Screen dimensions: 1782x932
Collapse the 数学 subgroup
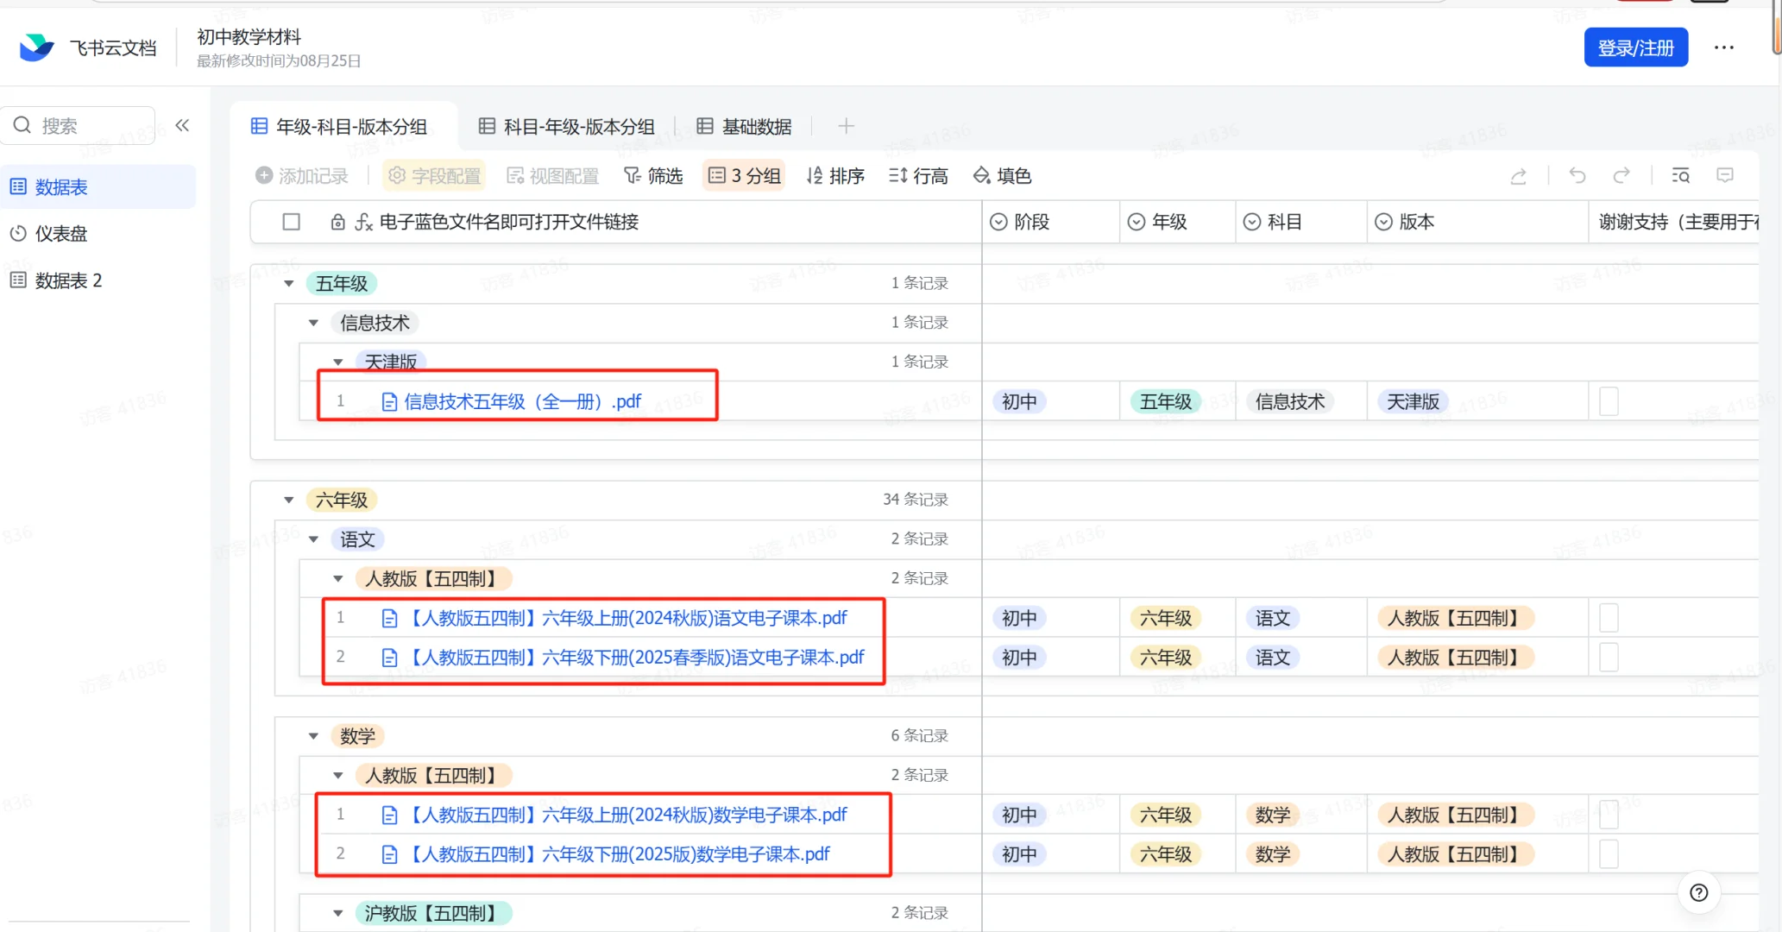313,736
